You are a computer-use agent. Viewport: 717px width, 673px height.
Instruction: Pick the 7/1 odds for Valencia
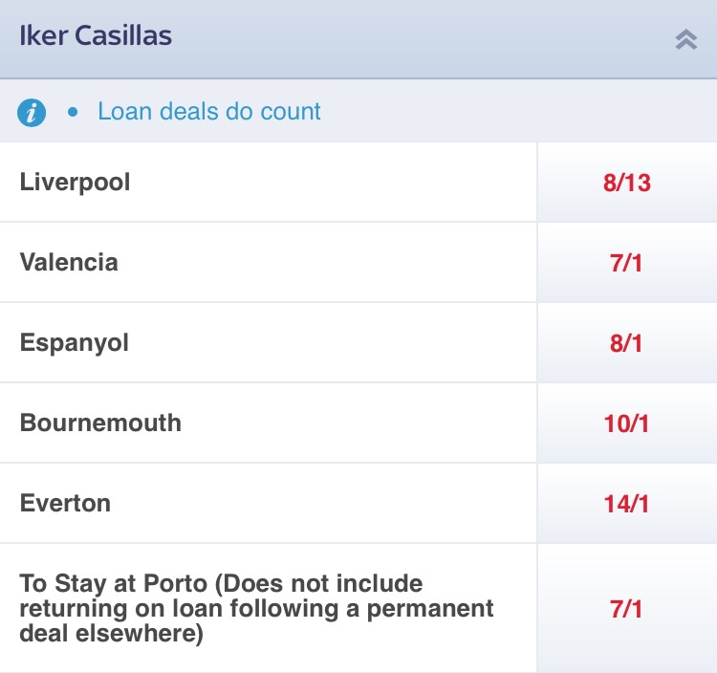tap(626, 263)
